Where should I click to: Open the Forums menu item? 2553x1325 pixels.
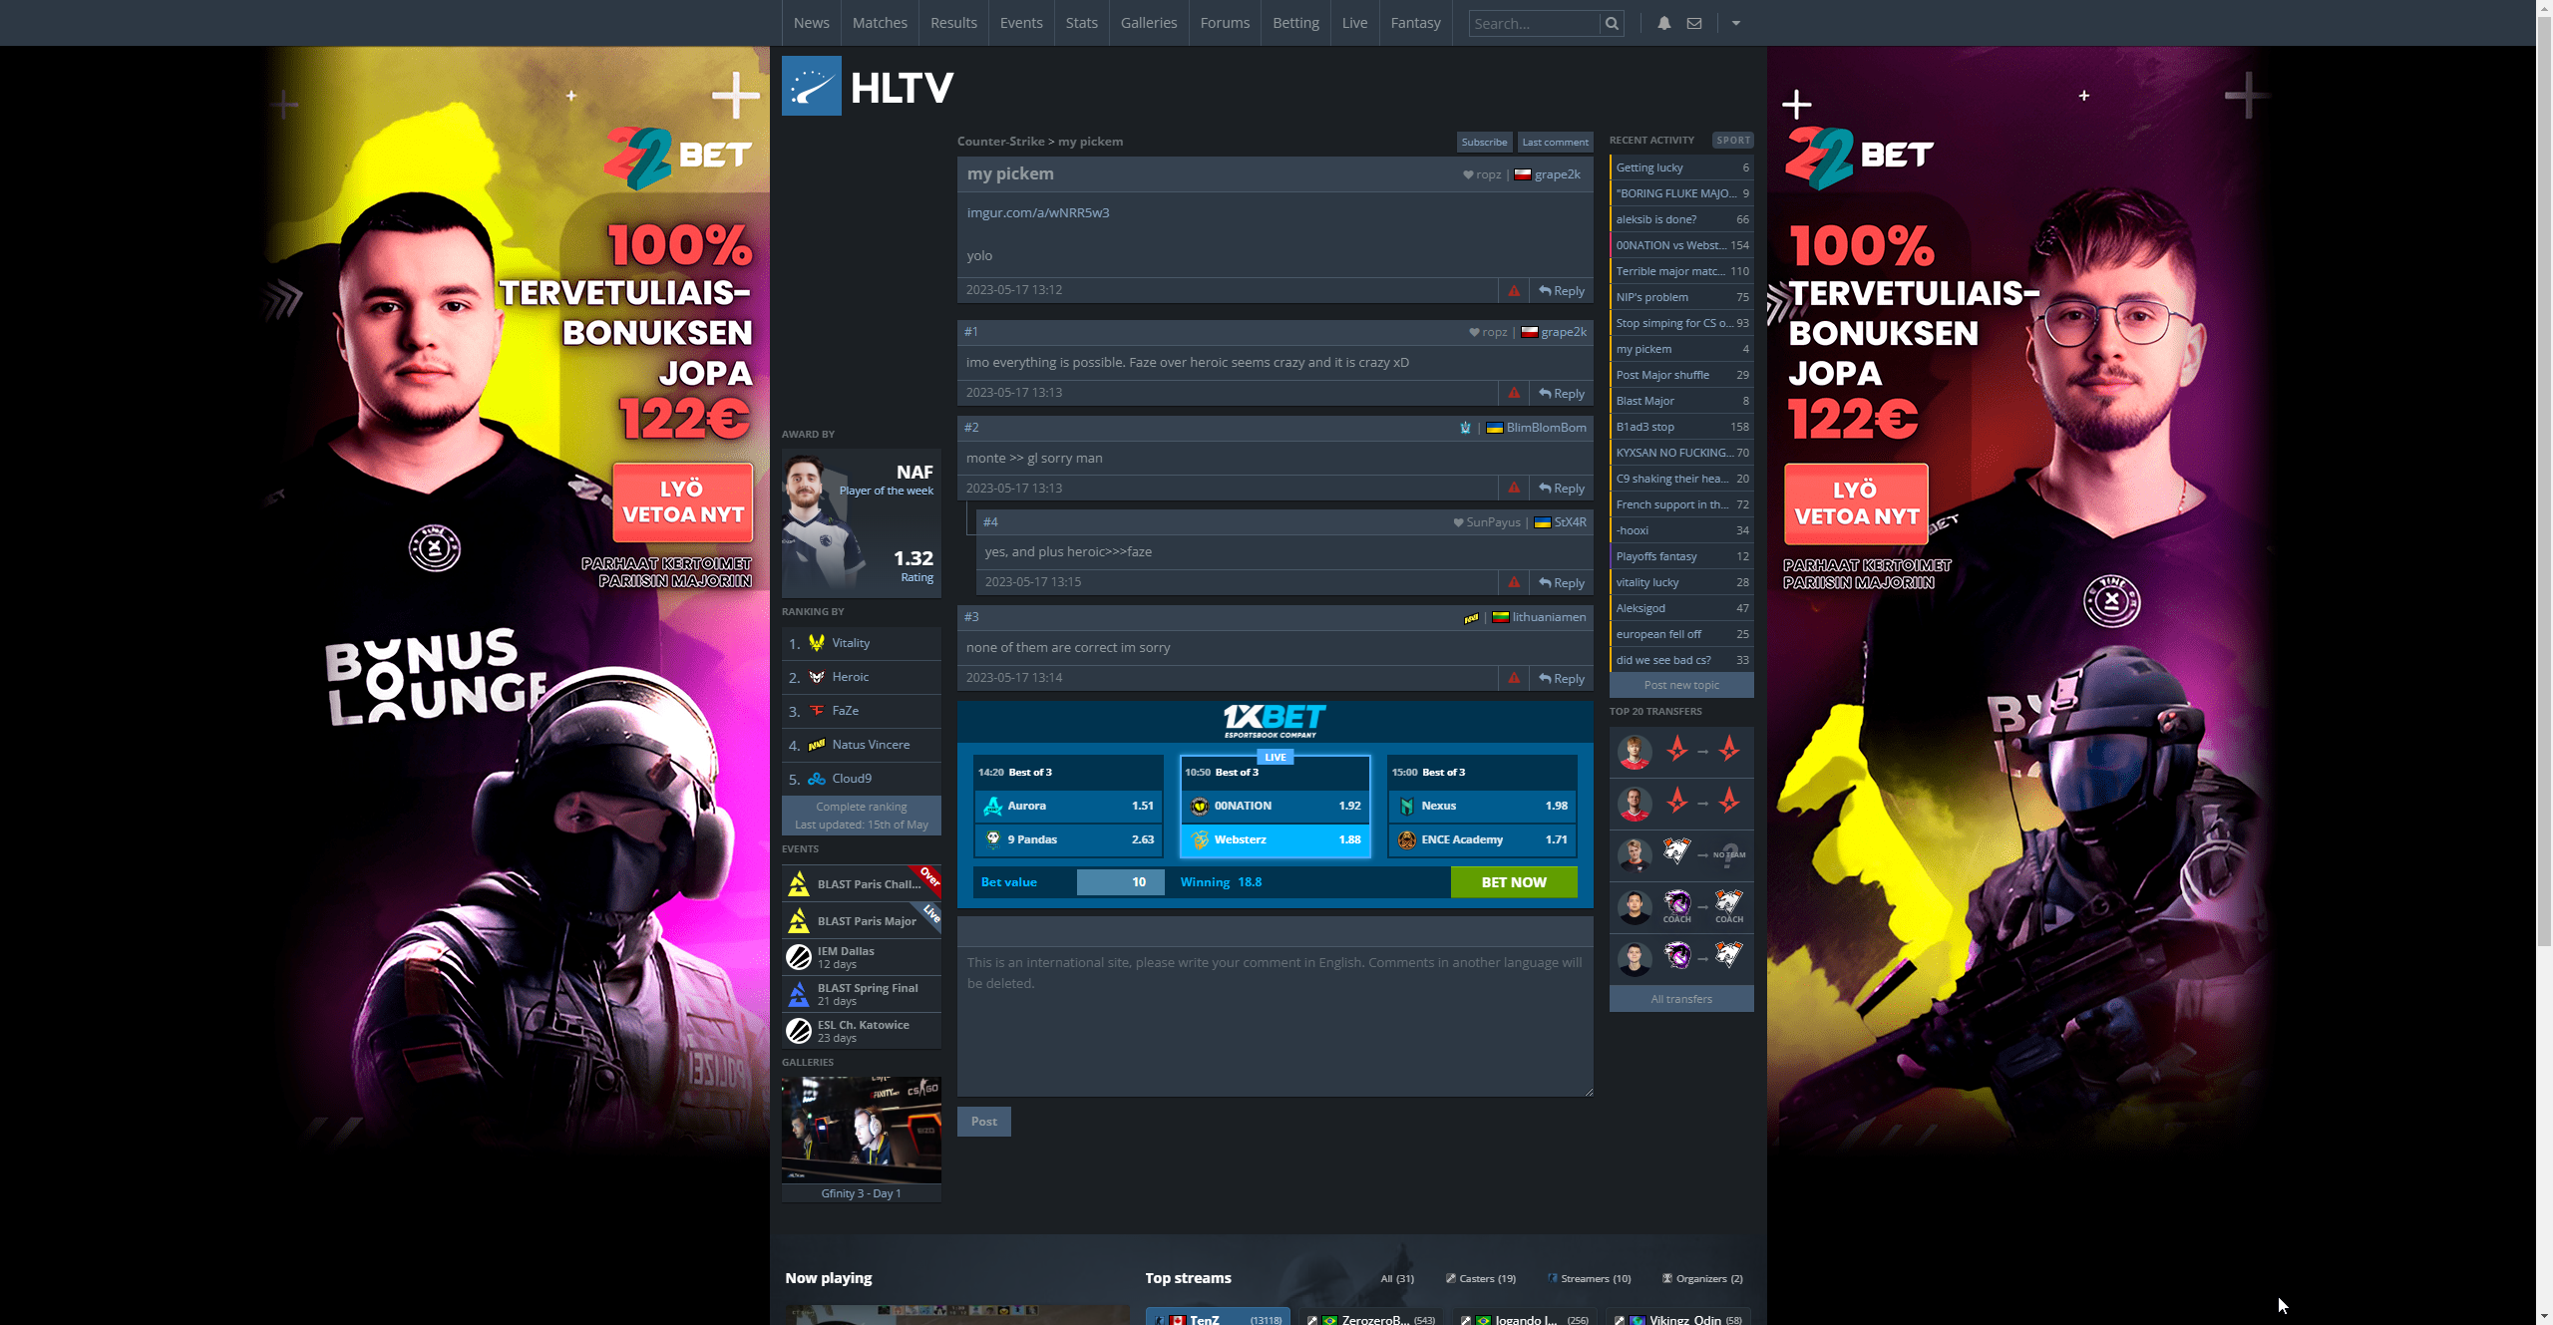coord(1225,23)
